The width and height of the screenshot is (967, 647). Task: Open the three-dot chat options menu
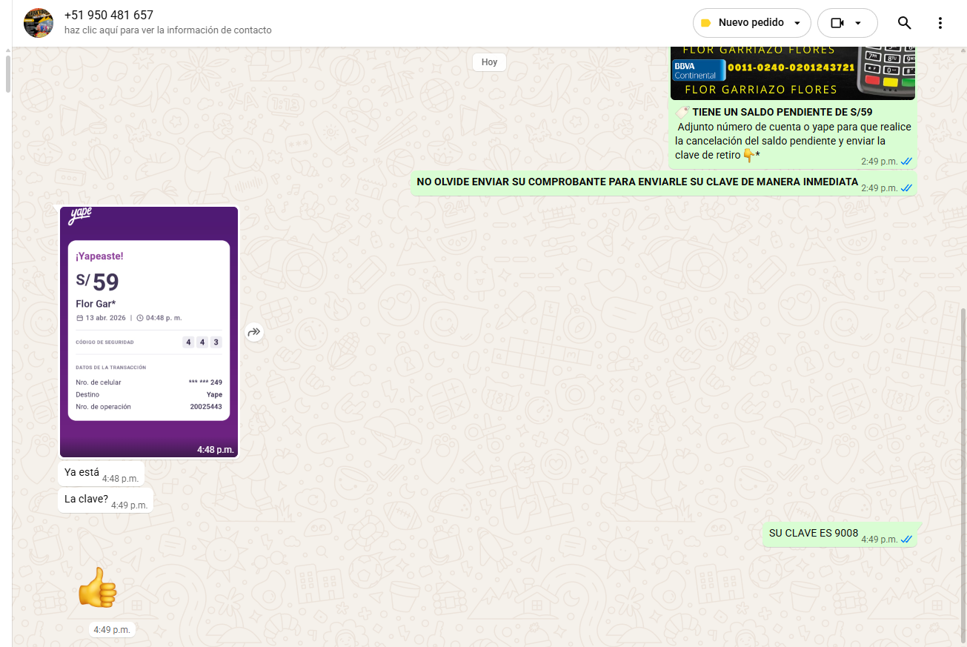coord(940,23)
